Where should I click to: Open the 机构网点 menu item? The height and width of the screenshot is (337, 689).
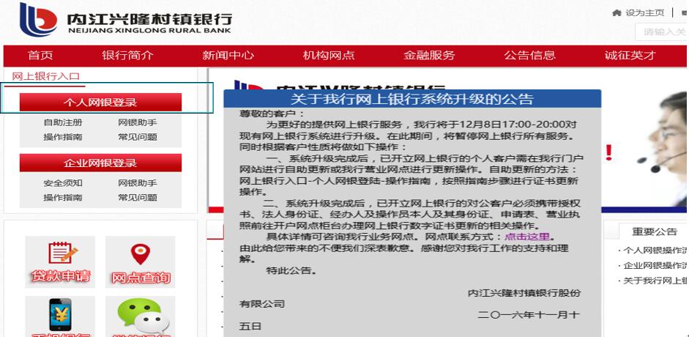329,56
